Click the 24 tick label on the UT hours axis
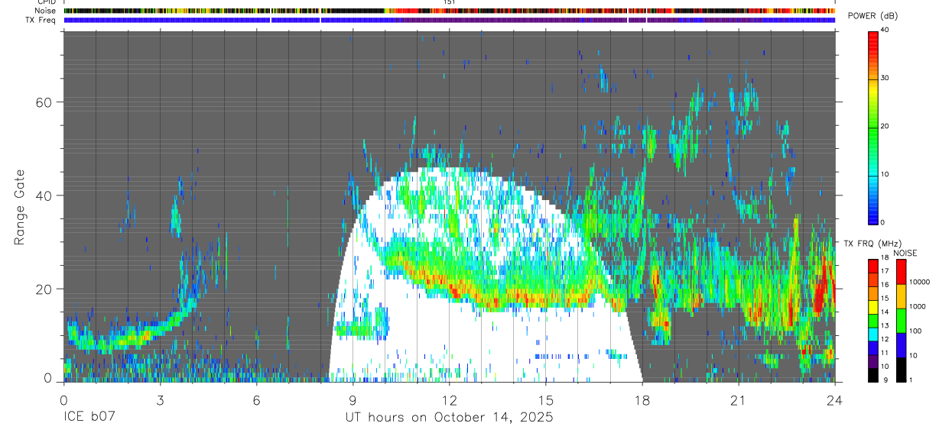 pos(835,400)
